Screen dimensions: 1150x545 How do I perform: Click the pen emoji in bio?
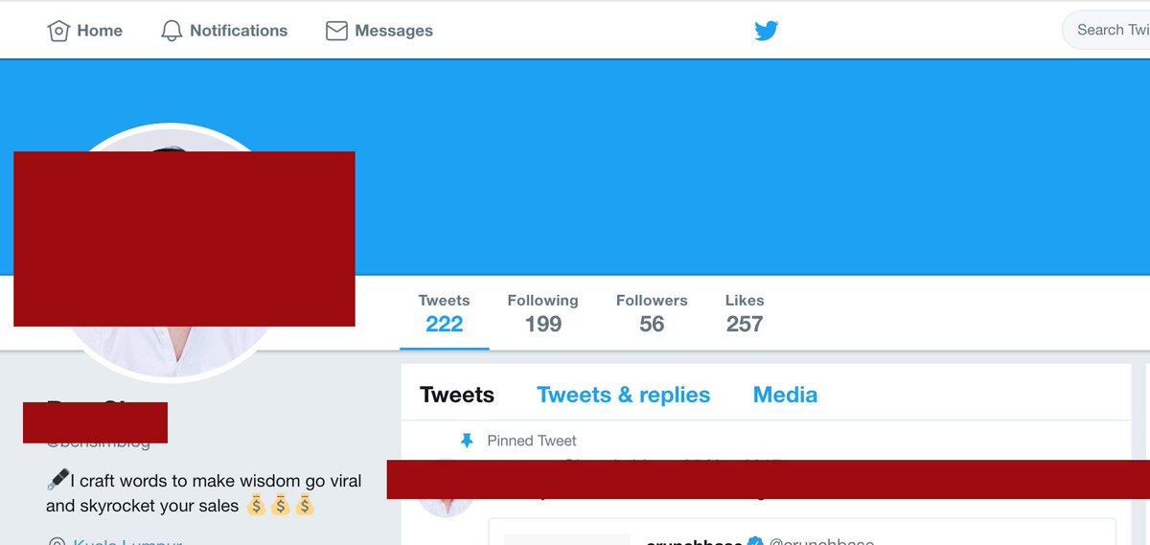pyautogui.click(x=57, y=480)
